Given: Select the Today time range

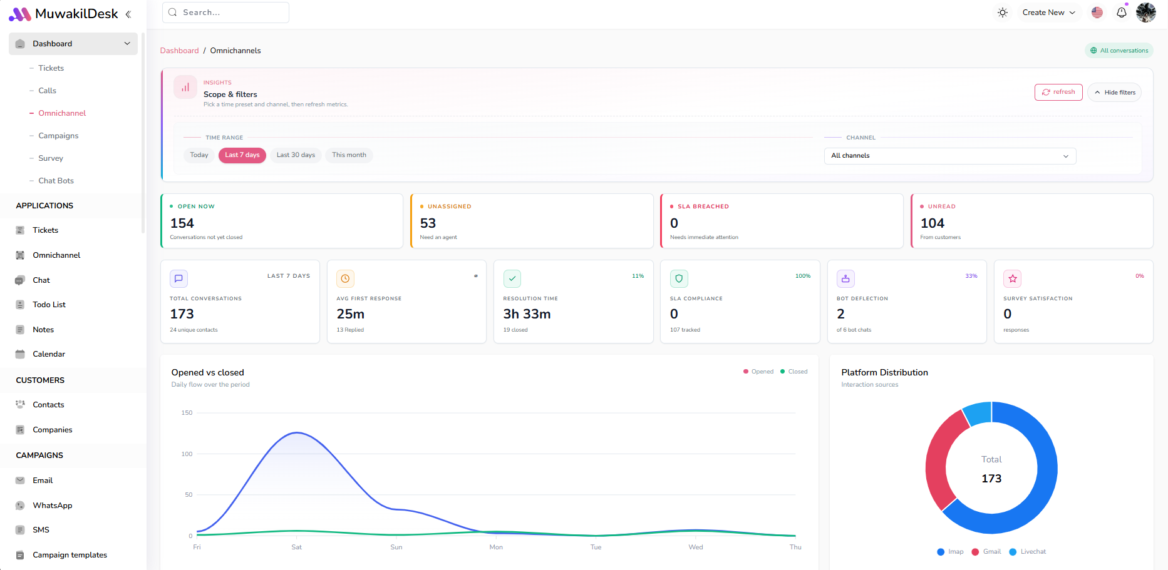Looking at the screenshot, I should coord(199,155).
